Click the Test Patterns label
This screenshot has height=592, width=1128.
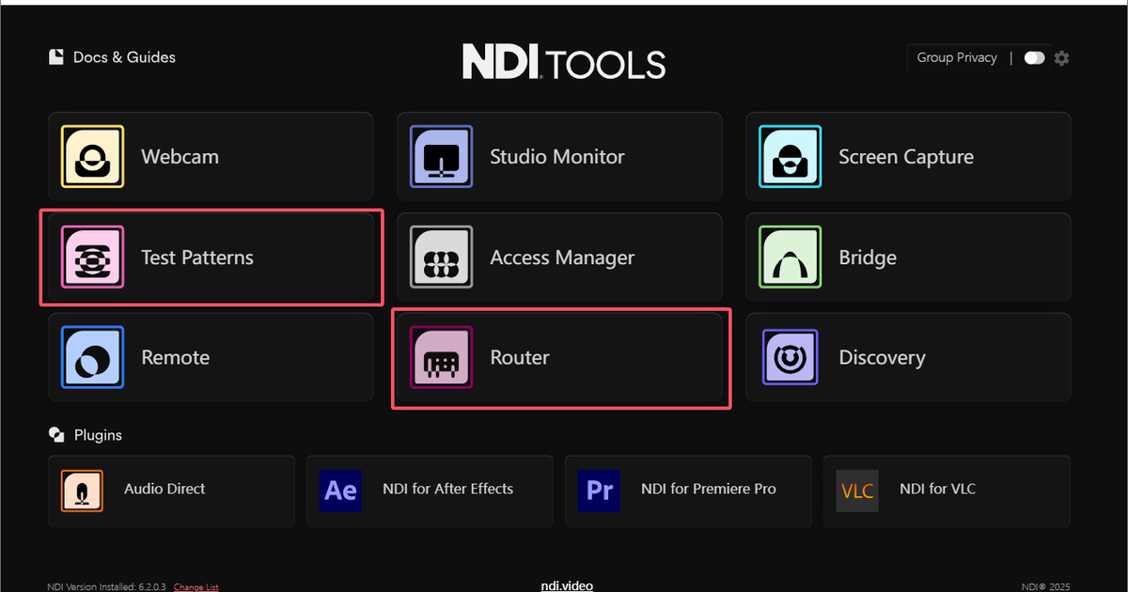(x=197, y=257)
